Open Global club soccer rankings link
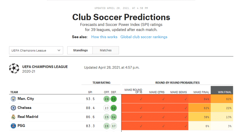Image resolution: width=234 pixels, height=132 pixels. point(144,37)
